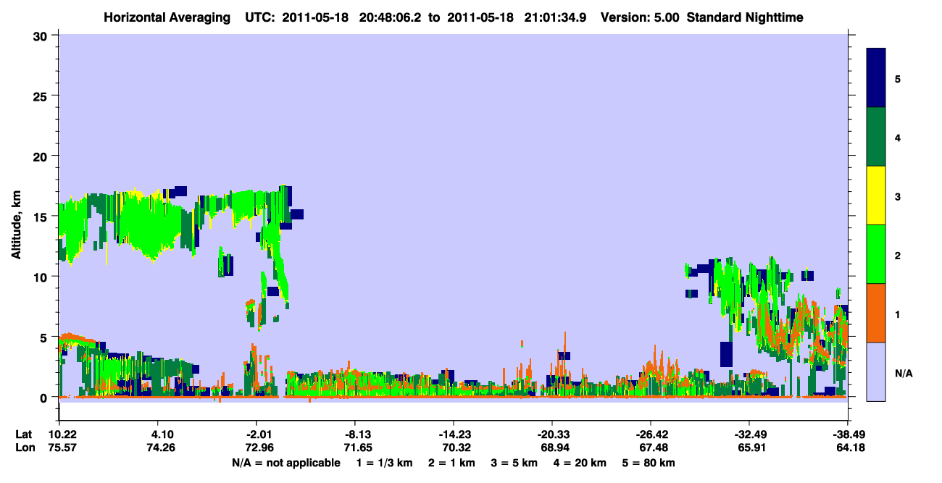Click the '3 = 5 km' legend note
Image resolution: width=942 pixels, height=483 pixels.
tap(514, 463)
